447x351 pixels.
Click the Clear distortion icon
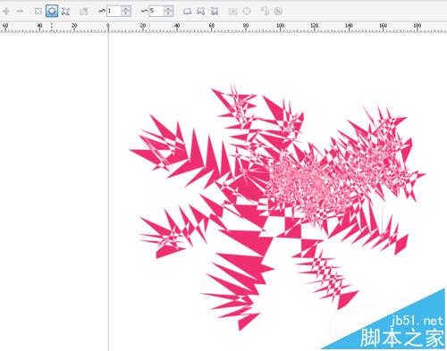pyautogui.click(x=278, y=12)
